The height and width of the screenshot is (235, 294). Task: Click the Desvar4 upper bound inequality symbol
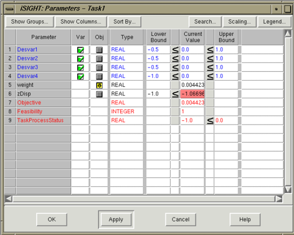click(x=210, y=76)
